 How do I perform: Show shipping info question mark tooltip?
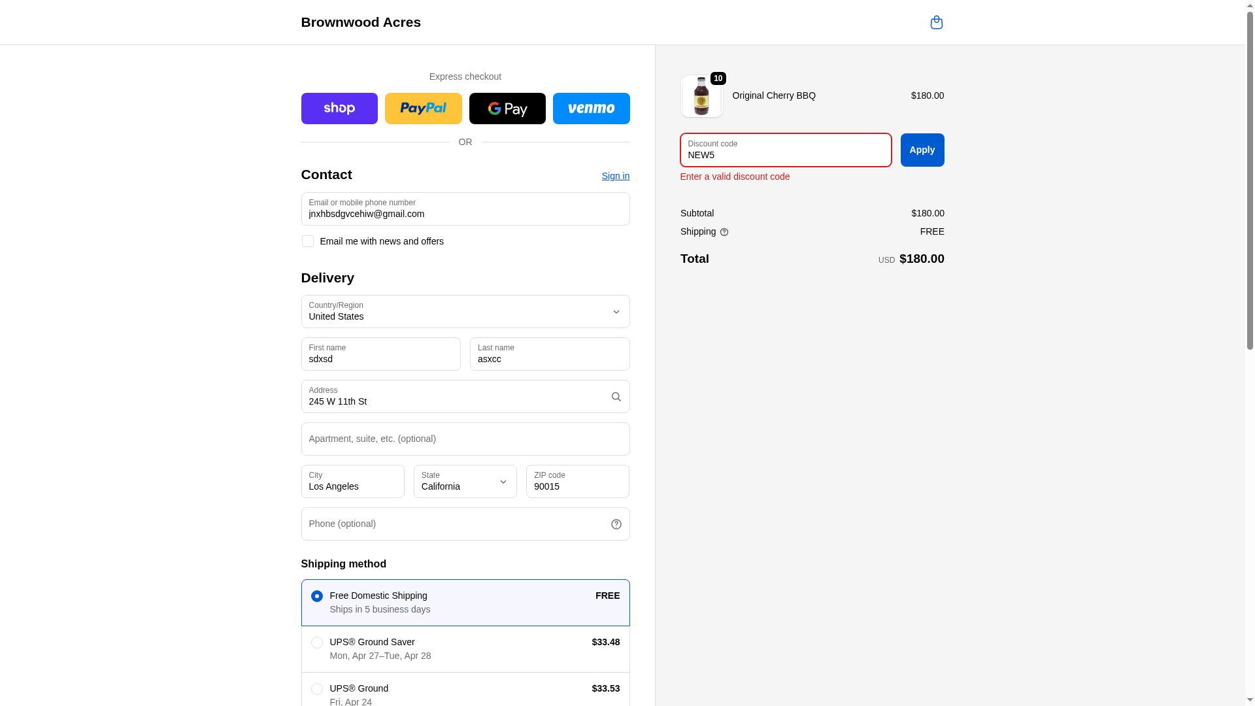[x=724, y=232]
